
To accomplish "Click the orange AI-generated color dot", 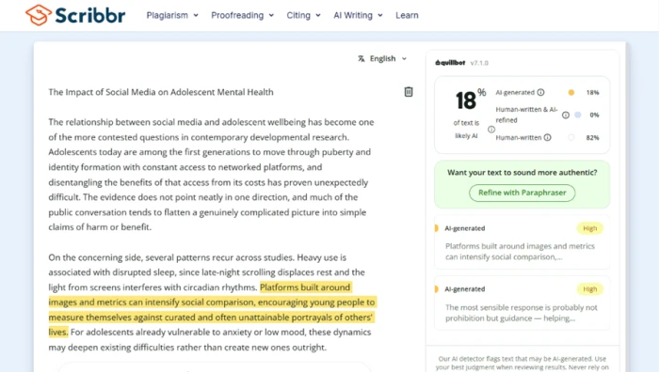I will coord(571,92).
